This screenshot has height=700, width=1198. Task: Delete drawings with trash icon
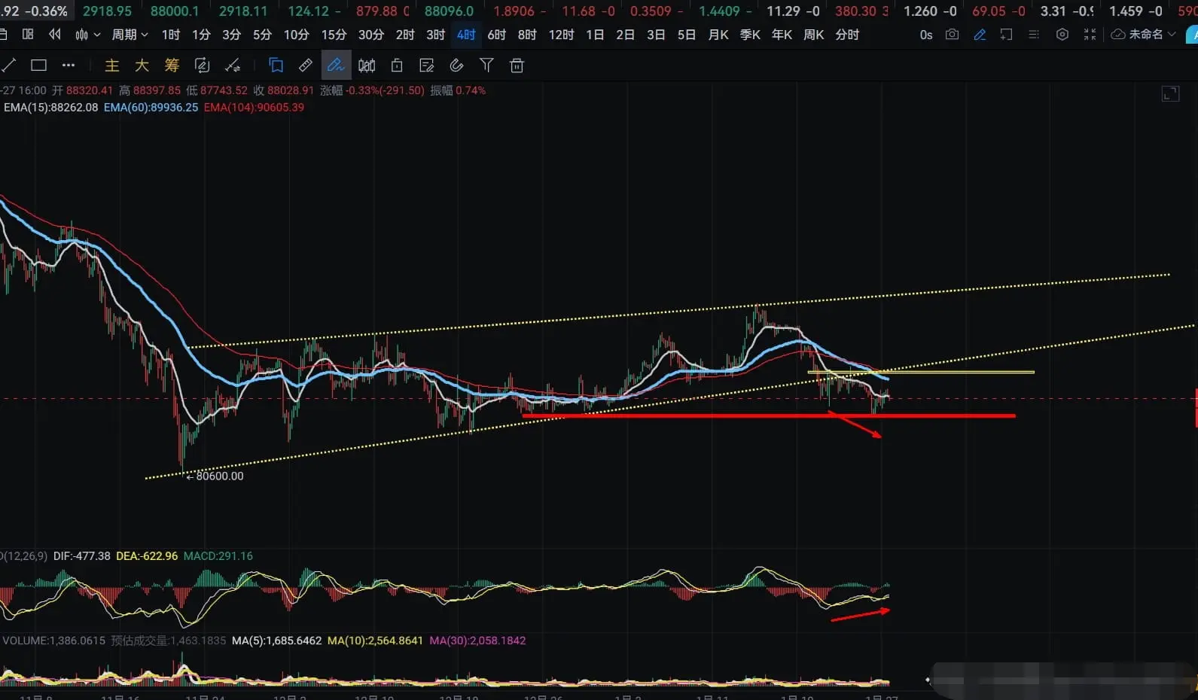517,65
